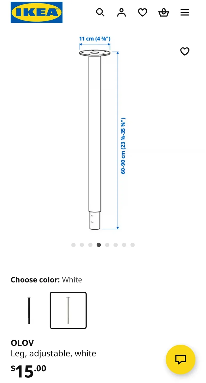This screenshot has height=383, width=206.
Task: Select the white leg color swatch
Action: (68, 310)
